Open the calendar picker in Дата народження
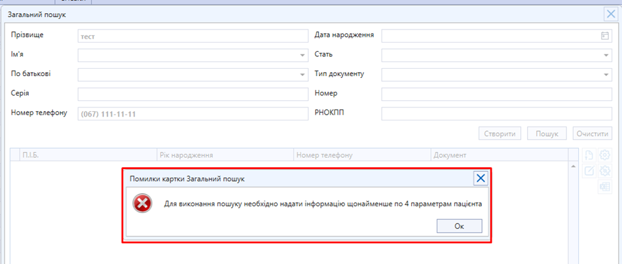The image size is (622, 264). tap(605, 36)
